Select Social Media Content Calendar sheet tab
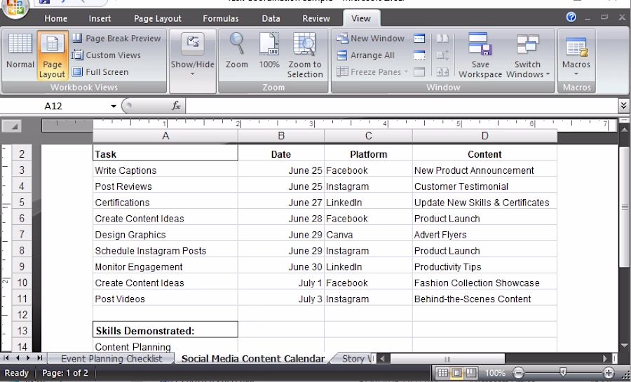Image resolution: width=631 pixels, height=382 pixels. pyautogui.click(x=252, y=358)
